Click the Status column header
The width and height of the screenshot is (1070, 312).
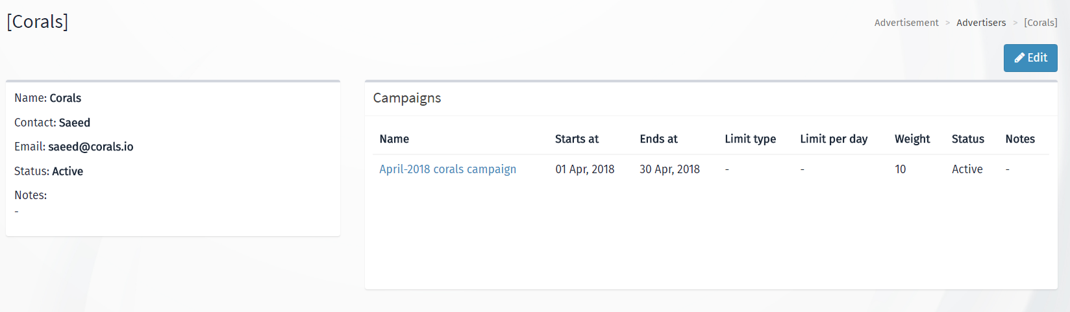pos(968,139)
